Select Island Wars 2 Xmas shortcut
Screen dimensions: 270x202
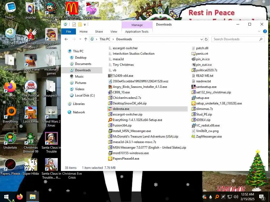[x=51, y=117]
